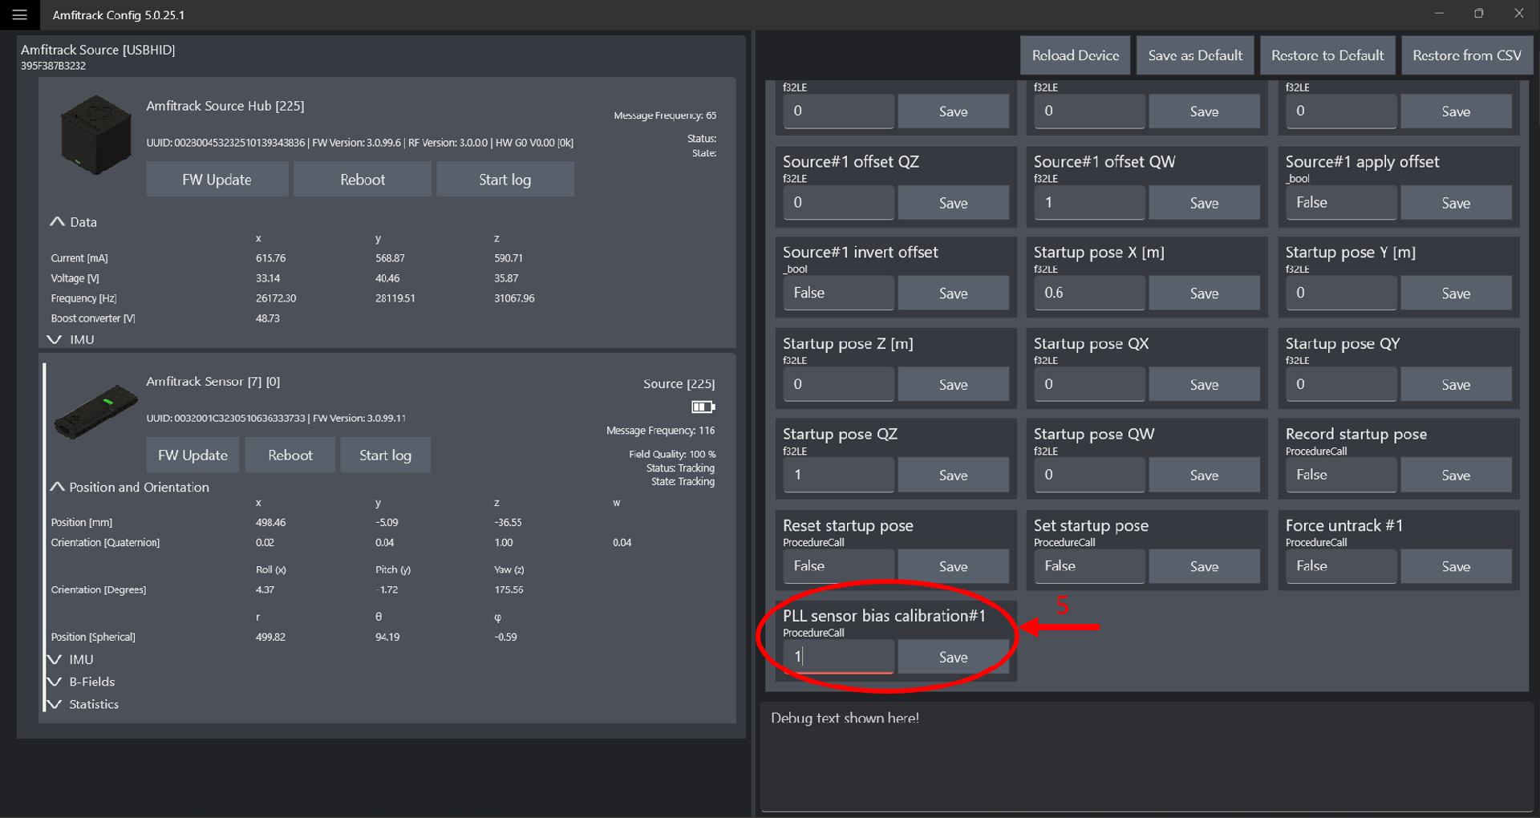Screen dimensions: 1540x818
Task: Click the Startup pose X input field
Action: pos(1089,293)
